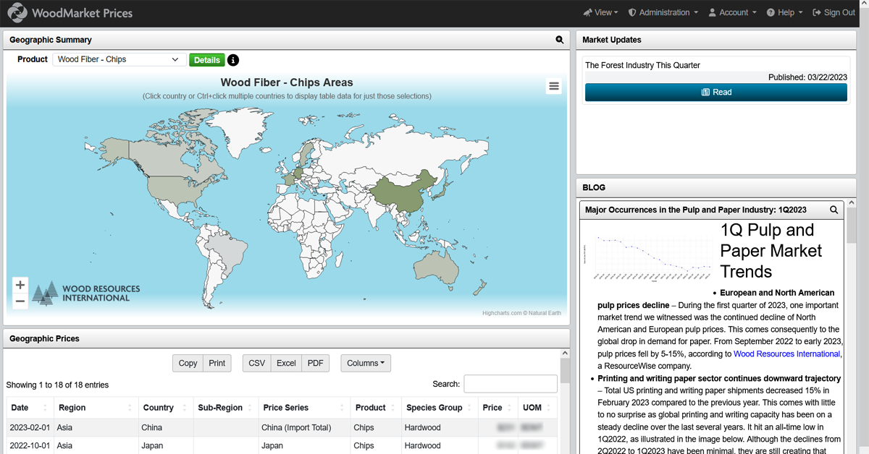Image resolution: width=869 pixels, height=454 pixels.
Task: Click the Geographic Prices table scrollbar
Action: pos(565,370)
